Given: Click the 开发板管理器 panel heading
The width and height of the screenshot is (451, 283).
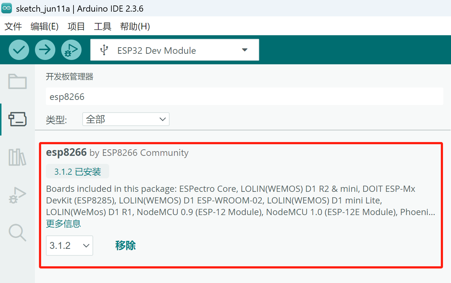Looking at the screenshot, I should [70, 77].
